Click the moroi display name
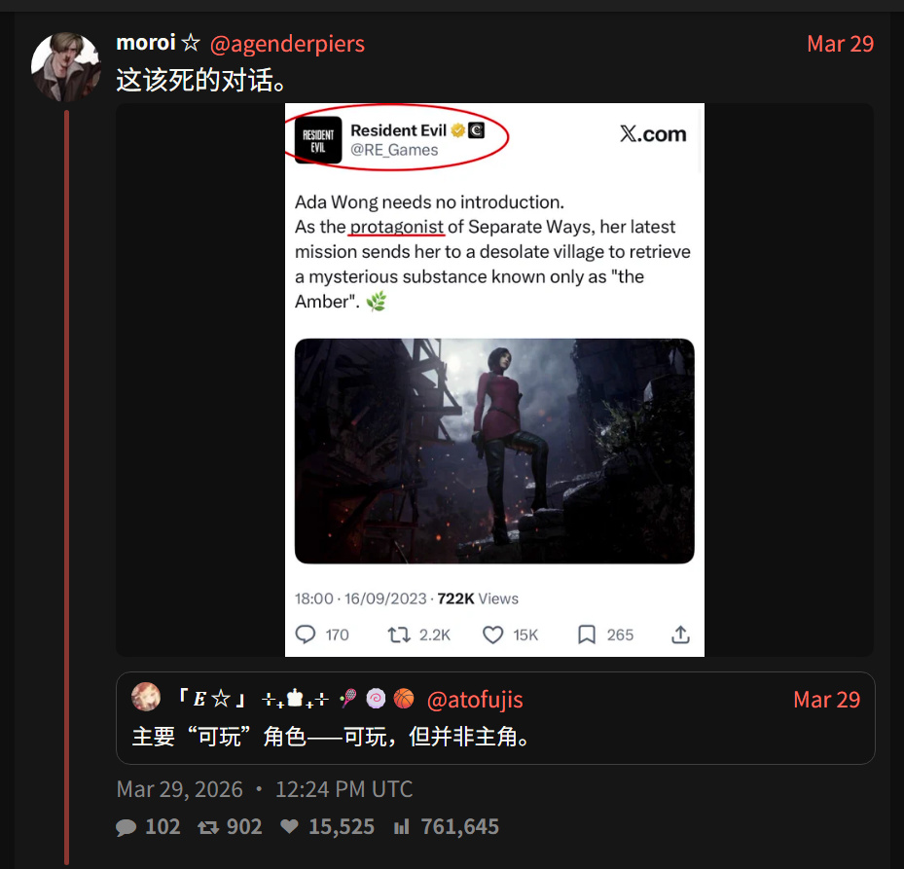904x869 pixels. click(x=146, y=43)
